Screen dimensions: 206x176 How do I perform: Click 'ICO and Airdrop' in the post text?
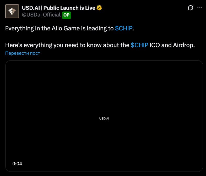pyautogui.click(x=172, y=45)
